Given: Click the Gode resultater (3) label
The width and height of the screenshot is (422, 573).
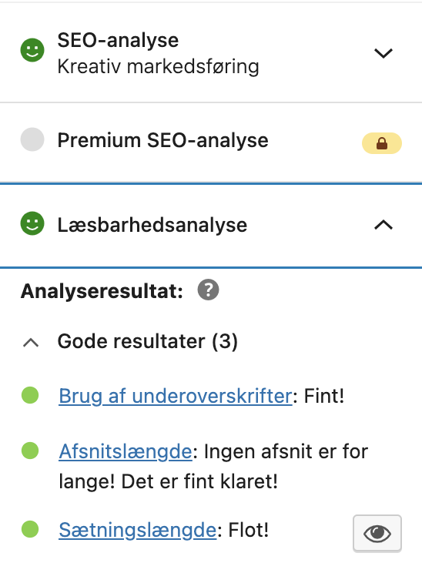Looking at the screenshot, I should (148, 341).
